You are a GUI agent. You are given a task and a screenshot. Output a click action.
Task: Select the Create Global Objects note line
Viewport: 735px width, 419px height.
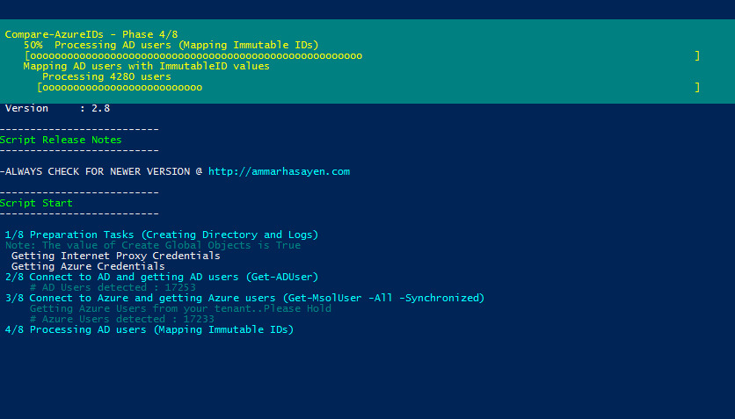[153, 245]
